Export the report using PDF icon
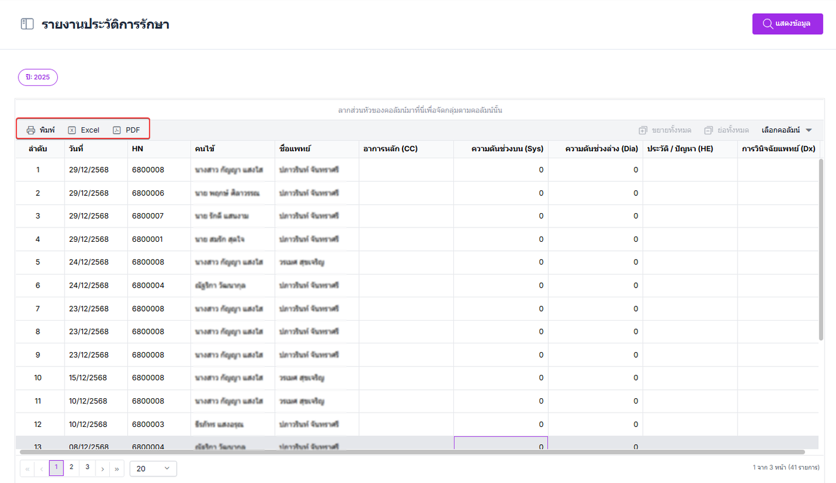 click(117, 130)
